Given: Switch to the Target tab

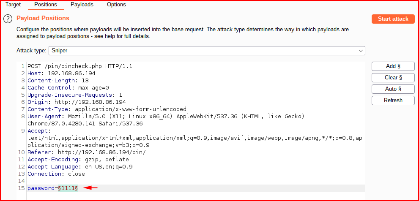Looking at the screenshot, I should [13, 5].
